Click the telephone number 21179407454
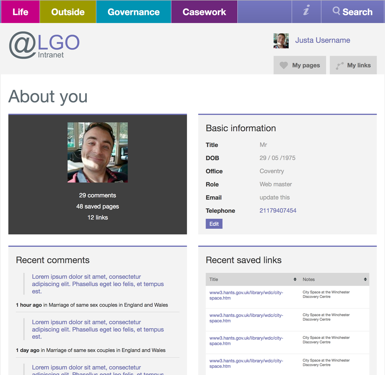The height and width of the screenshot is (375, 385). (278, 210)
